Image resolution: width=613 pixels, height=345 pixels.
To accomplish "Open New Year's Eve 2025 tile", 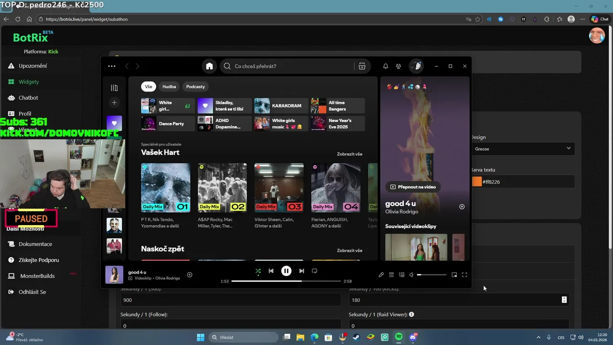I will click(338, 124).
